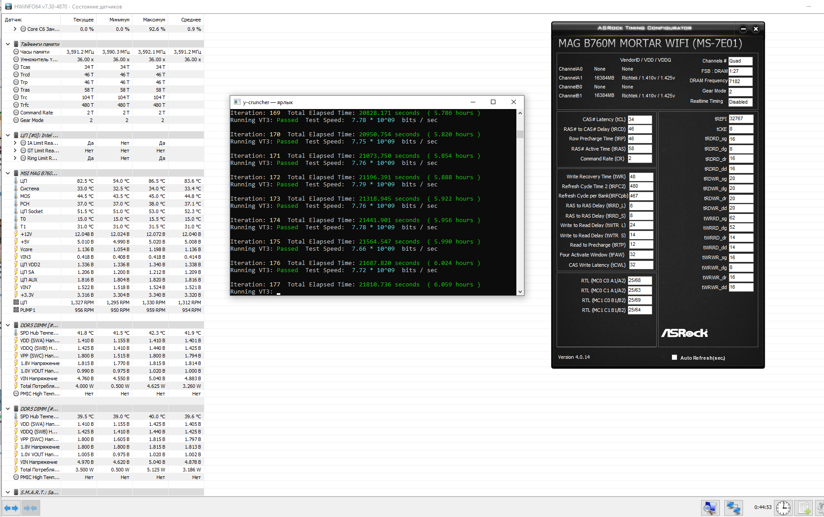
Task: Click the y-cruncher window title icon
Action: (237, 102)
